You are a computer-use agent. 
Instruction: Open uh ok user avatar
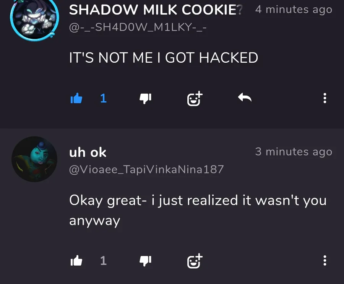tap(34, 159)
